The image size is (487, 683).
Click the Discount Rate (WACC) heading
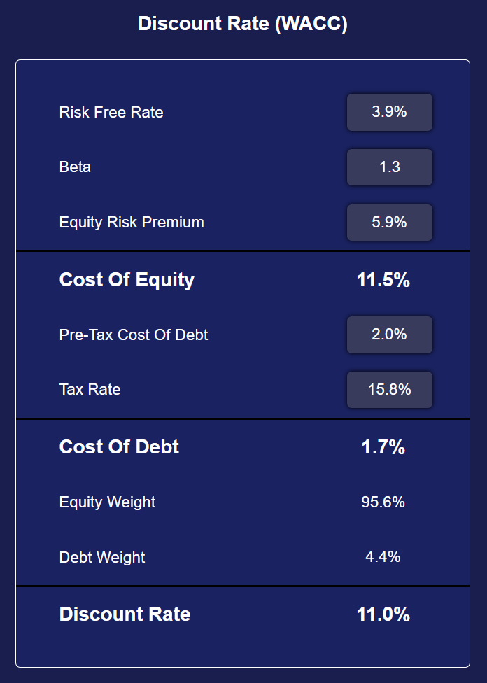click(x=243, y=24)
